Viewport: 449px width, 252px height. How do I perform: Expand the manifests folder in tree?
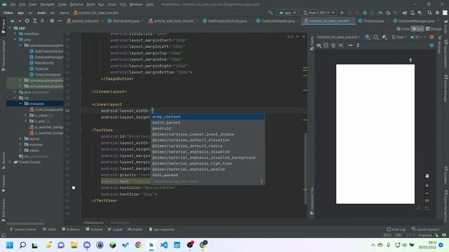(x=15, y=34)
